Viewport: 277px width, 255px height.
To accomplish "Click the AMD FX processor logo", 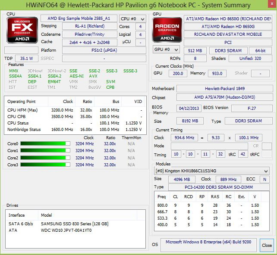I will click(22, 30).
